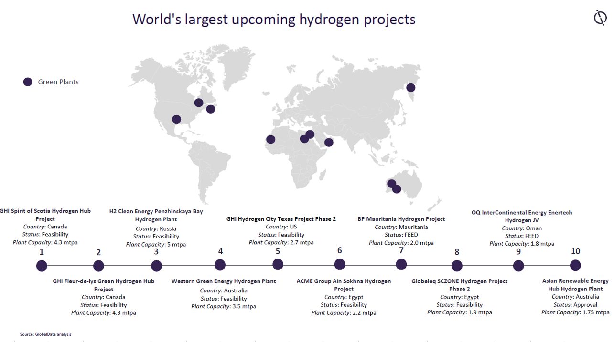Viewport: 614px width, 342px height.
Task: Click H2 Clean Energy Penzhinskaya Bay Hydrogen Plant title
Action: (x=156, y=215)
